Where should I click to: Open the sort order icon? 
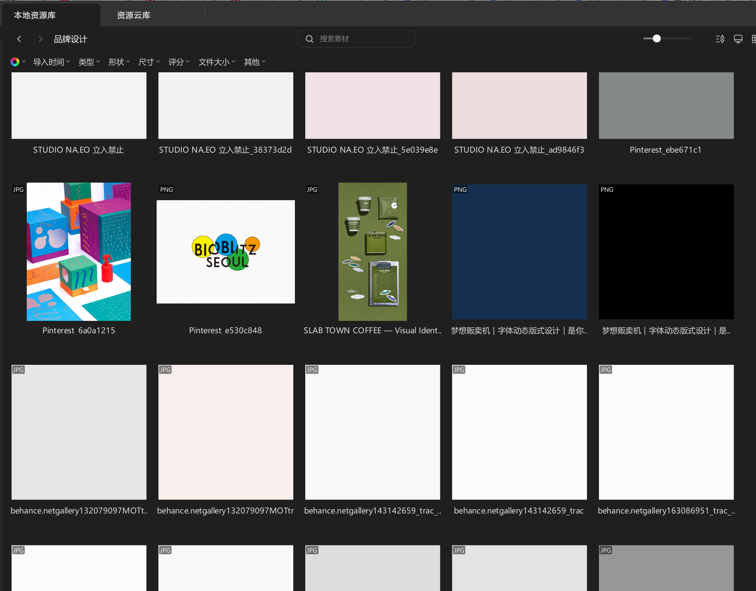[x=720, y=39]
